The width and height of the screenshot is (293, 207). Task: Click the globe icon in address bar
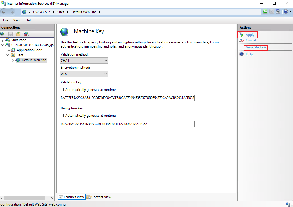[24, 12]
